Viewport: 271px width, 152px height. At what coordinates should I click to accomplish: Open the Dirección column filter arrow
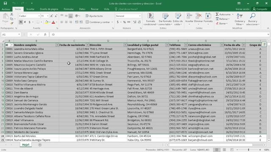[x=125, y=45]
